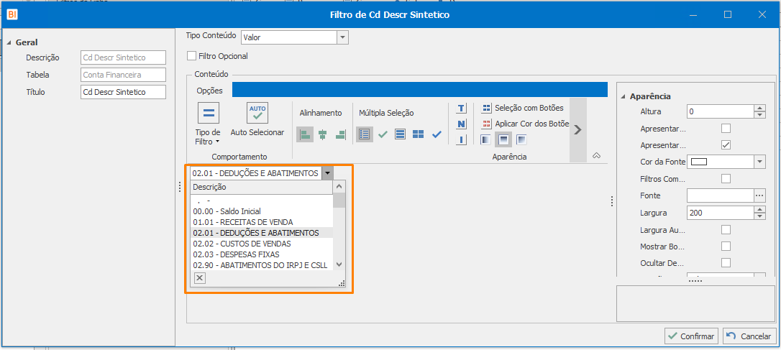Screen dimensions: 781x350
Task: Set alignment to right
Action: click(x=340, y=134)
